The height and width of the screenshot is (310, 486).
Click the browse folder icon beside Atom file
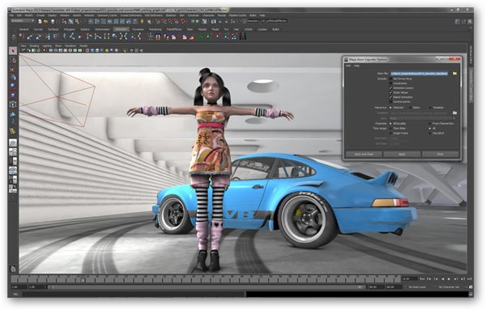454,74
